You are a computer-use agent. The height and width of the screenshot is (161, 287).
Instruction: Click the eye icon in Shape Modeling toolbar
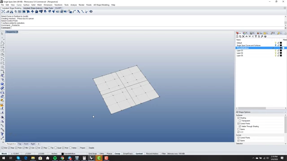(91, 12)
